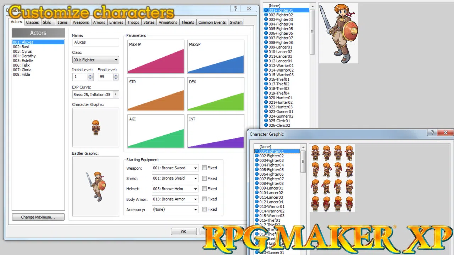The image size is (454, 255).
Task: Open the MaxSP parameter curve graph
Action: (x=216, y=57)
